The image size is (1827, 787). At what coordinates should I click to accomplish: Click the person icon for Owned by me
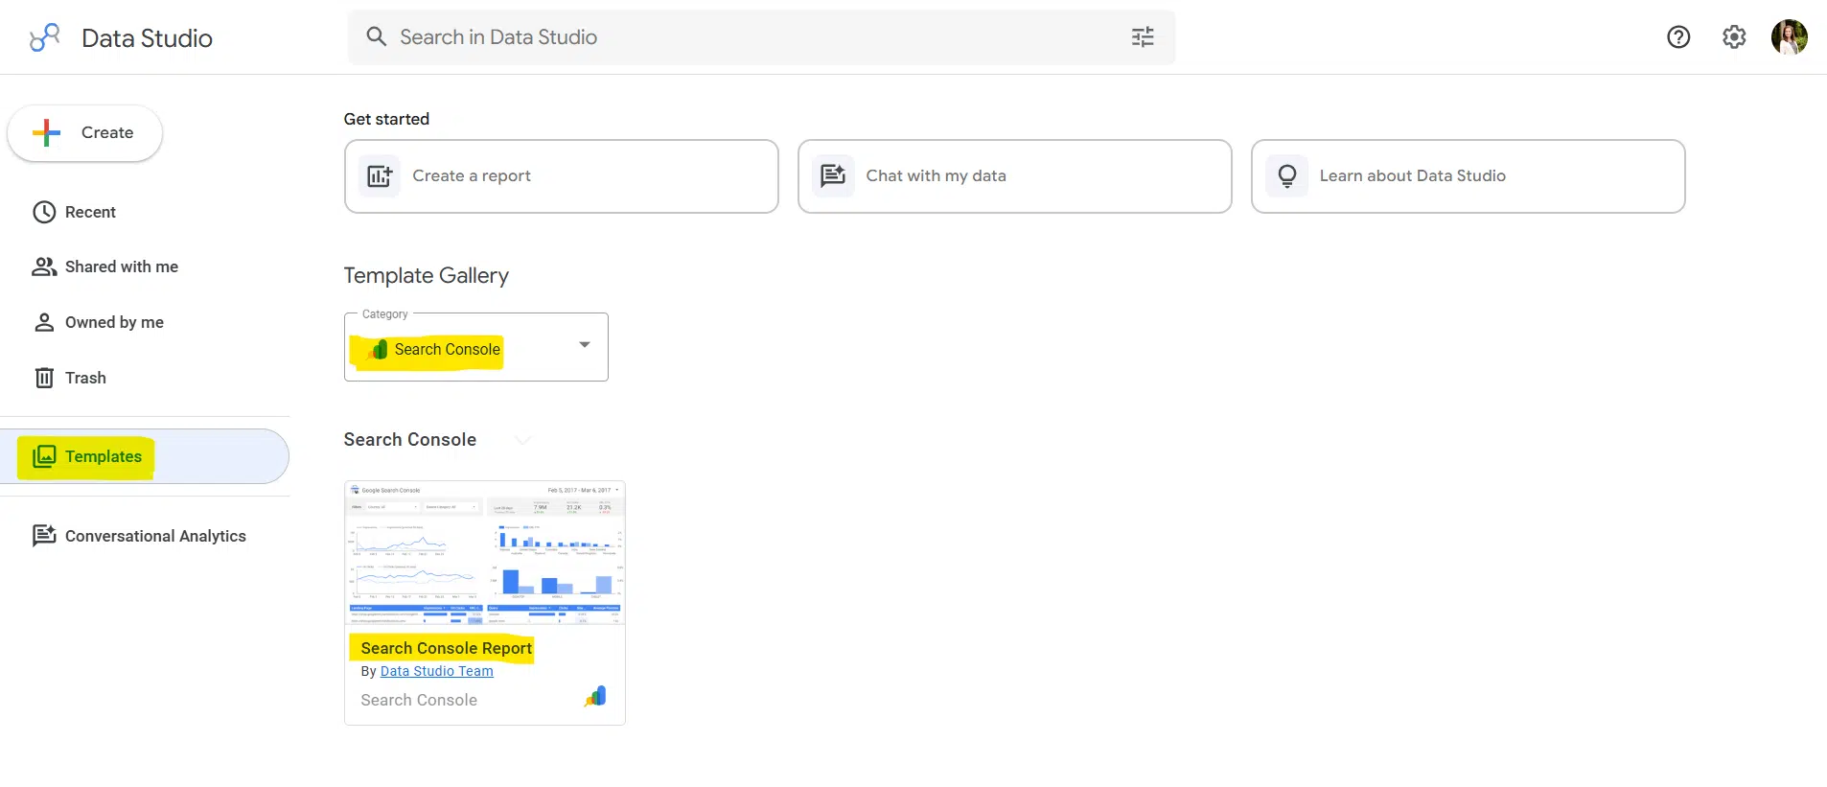click(x=44, y=322)
